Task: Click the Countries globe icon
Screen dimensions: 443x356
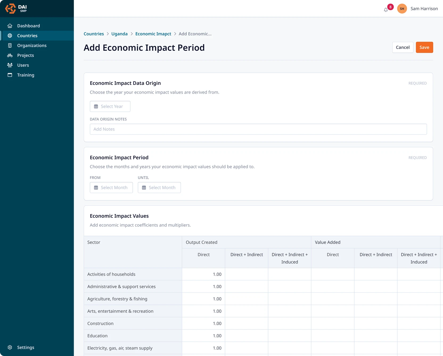Action: point(10,36)
